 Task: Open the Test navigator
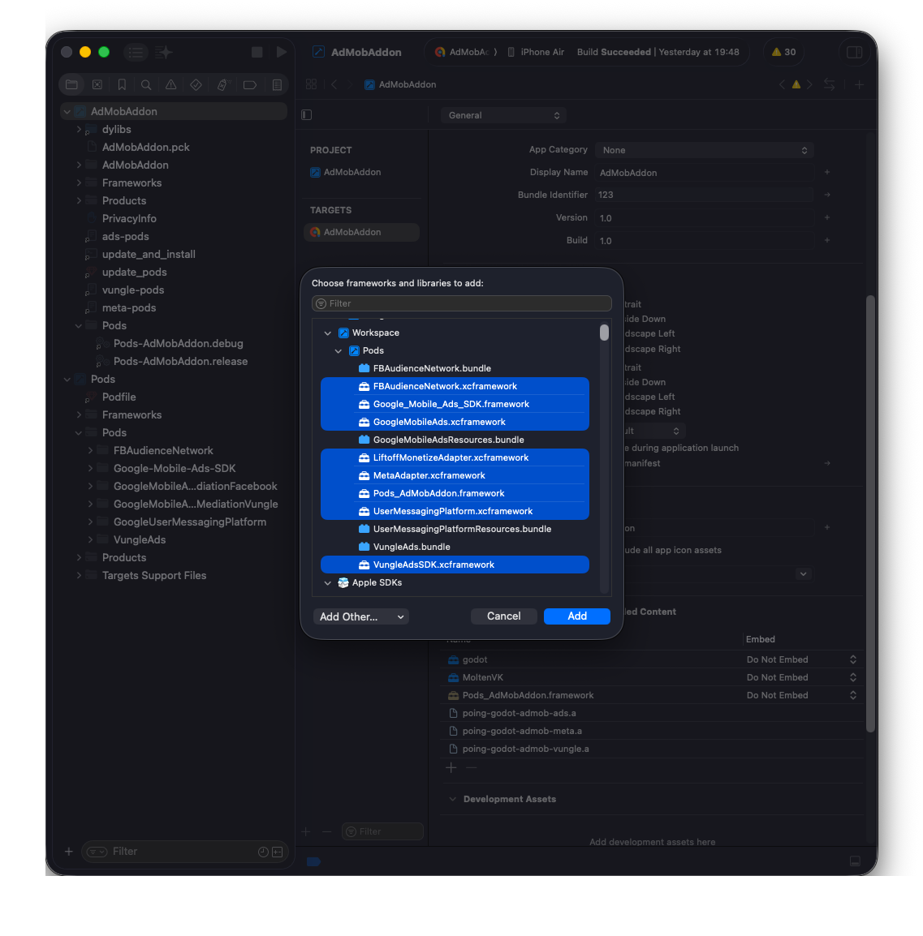(x=196, y=84)
